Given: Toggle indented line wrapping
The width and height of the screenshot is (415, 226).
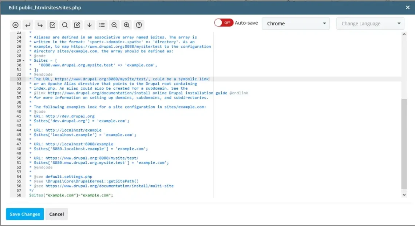Looking at the screenshot, I should coord(40,25).
